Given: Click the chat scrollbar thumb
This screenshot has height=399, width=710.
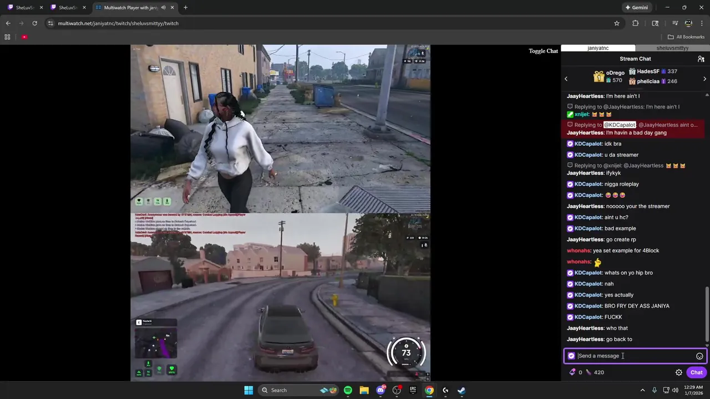Looking at the screenshot, I should coord(707,314).
